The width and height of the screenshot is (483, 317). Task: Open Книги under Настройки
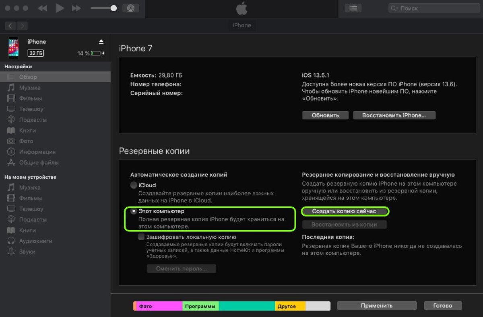[x=55, y=131]
